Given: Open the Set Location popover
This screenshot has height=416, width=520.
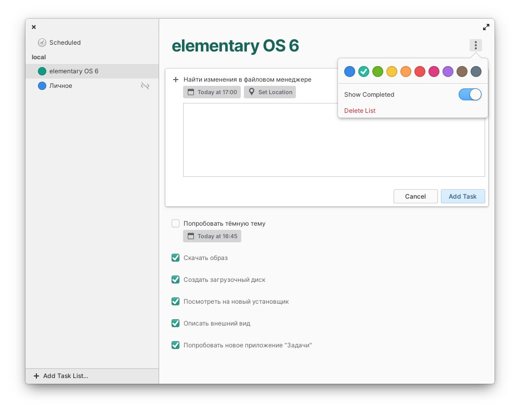Looking at the screenshot, I should point(270,92).
